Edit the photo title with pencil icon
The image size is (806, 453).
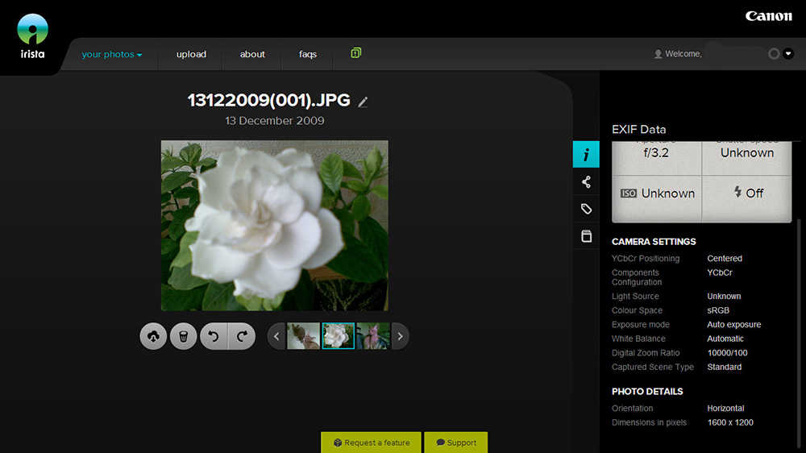coord(363,102)
